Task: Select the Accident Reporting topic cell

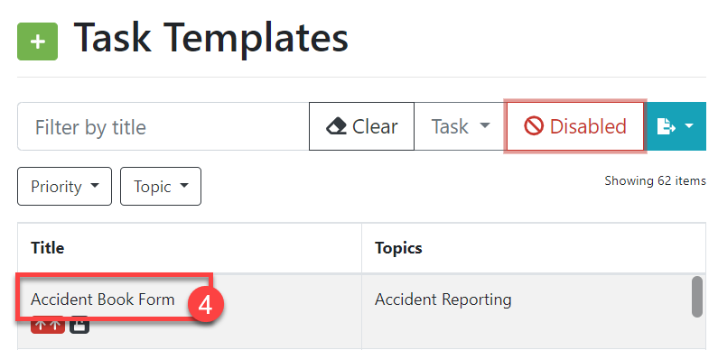Action: [443, 299]
